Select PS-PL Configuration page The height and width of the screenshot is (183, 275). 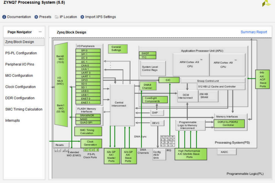[22, 53]
